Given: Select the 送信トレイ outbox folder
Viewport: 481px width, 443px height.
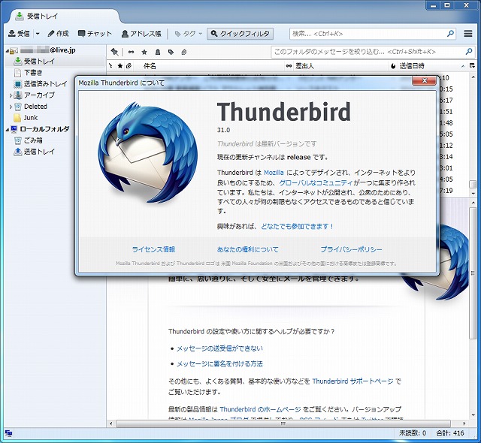Looking at the screenshot, I should (35, 152).
